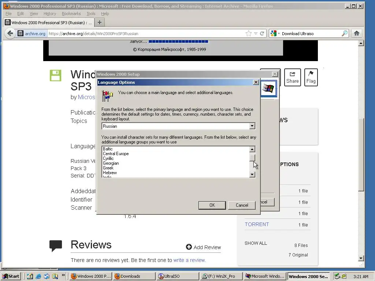Open the URL history dropdown arrow
This screenshot has width=375, height=281.
pyautogui.click(x=256, y=33)
